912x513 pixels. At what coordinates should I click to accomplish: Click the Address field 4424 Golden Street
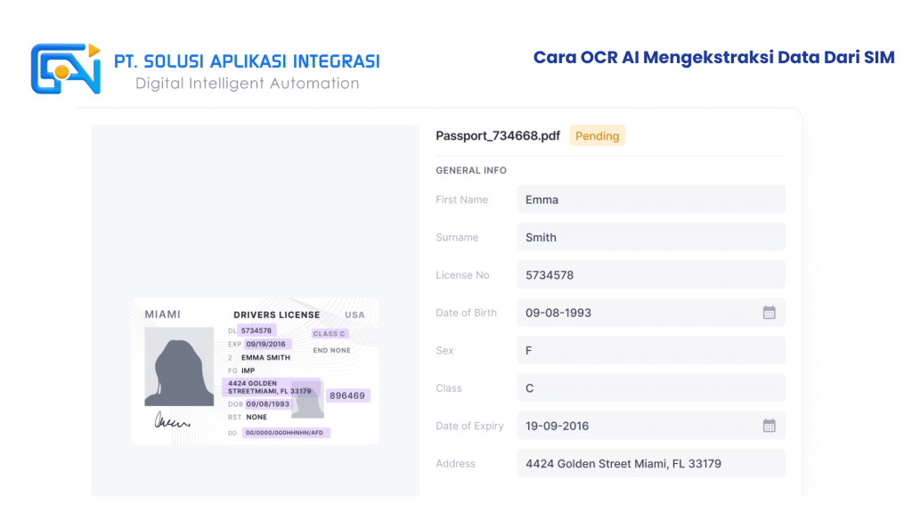tap(650, 464)
